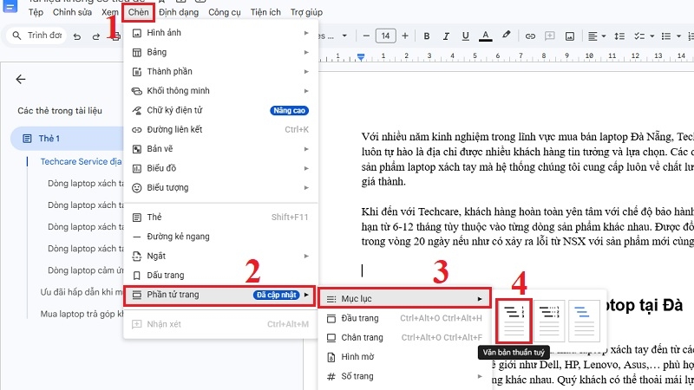Expand the Thành phần submenu
Screen dimensions: 694x390
(220, 72)
